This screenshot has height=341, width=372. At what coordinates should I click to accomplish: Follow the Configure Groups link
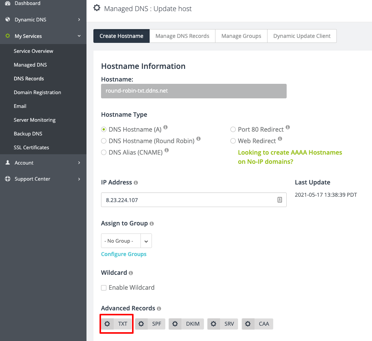pos(124,254)
